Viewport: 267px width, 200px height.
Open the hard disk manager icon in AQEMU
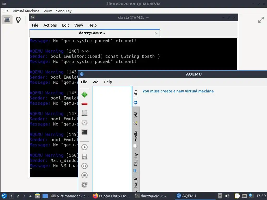(84, 113)
